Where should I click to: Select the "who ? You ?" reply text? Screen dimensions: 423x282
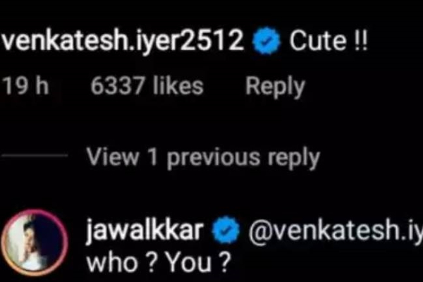click(159, 262)
